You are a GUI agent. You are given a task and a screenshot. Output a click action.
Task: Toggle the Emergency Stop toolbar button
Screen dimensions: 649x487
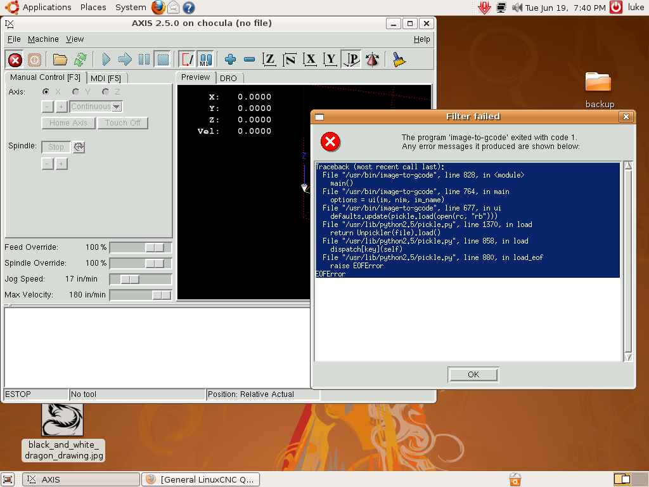pos(15,60)
